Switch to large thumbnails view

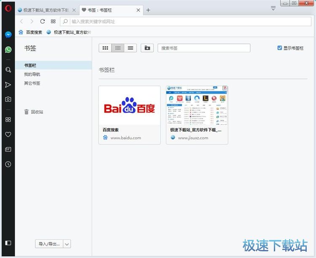105,48
